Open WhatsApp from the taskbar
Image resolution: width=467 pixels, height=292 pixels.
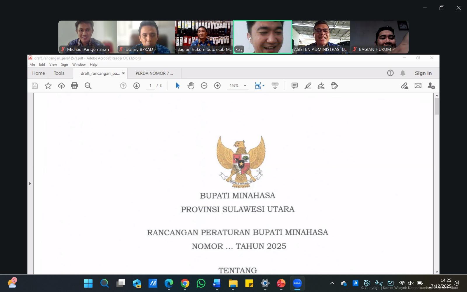pos(201,283)
